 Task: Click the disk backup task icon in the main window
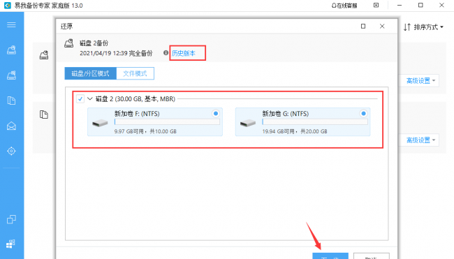[x=44, y=54]
